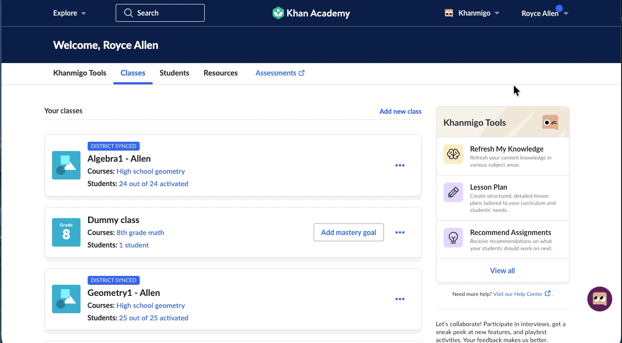Click the Khanmigo Tools panel heading
This screenshot has width=622, height=343.
click(x=475, y=123)
